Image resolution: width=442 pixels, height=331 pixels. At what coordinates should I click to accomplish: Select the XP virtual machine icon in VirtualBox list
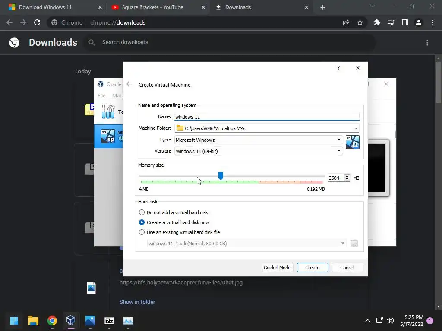(x=108, y=136)
